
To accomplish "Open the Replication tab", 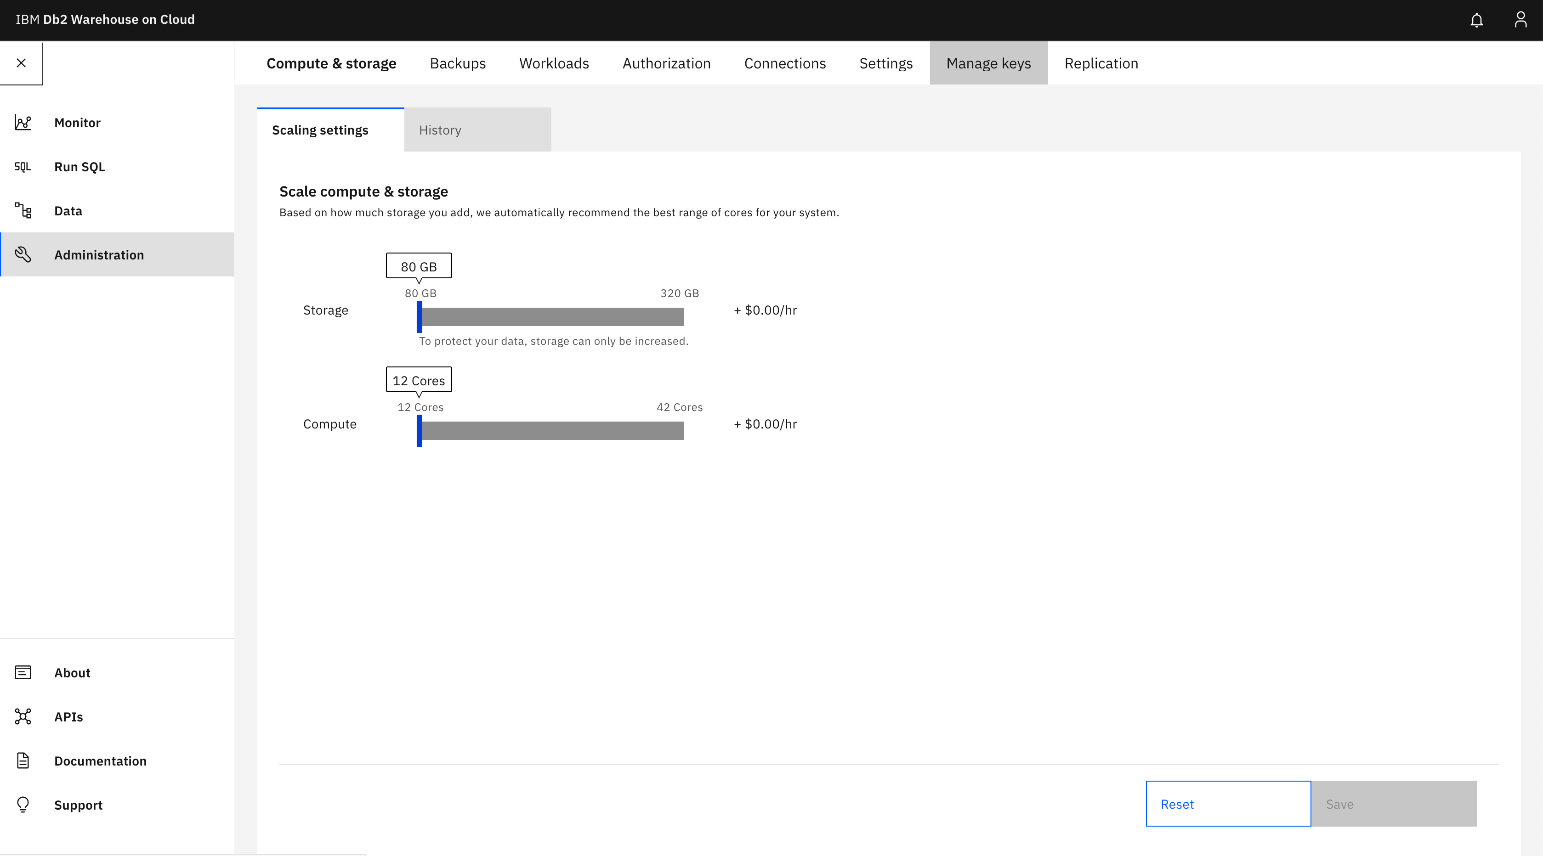I will 1101,63.
